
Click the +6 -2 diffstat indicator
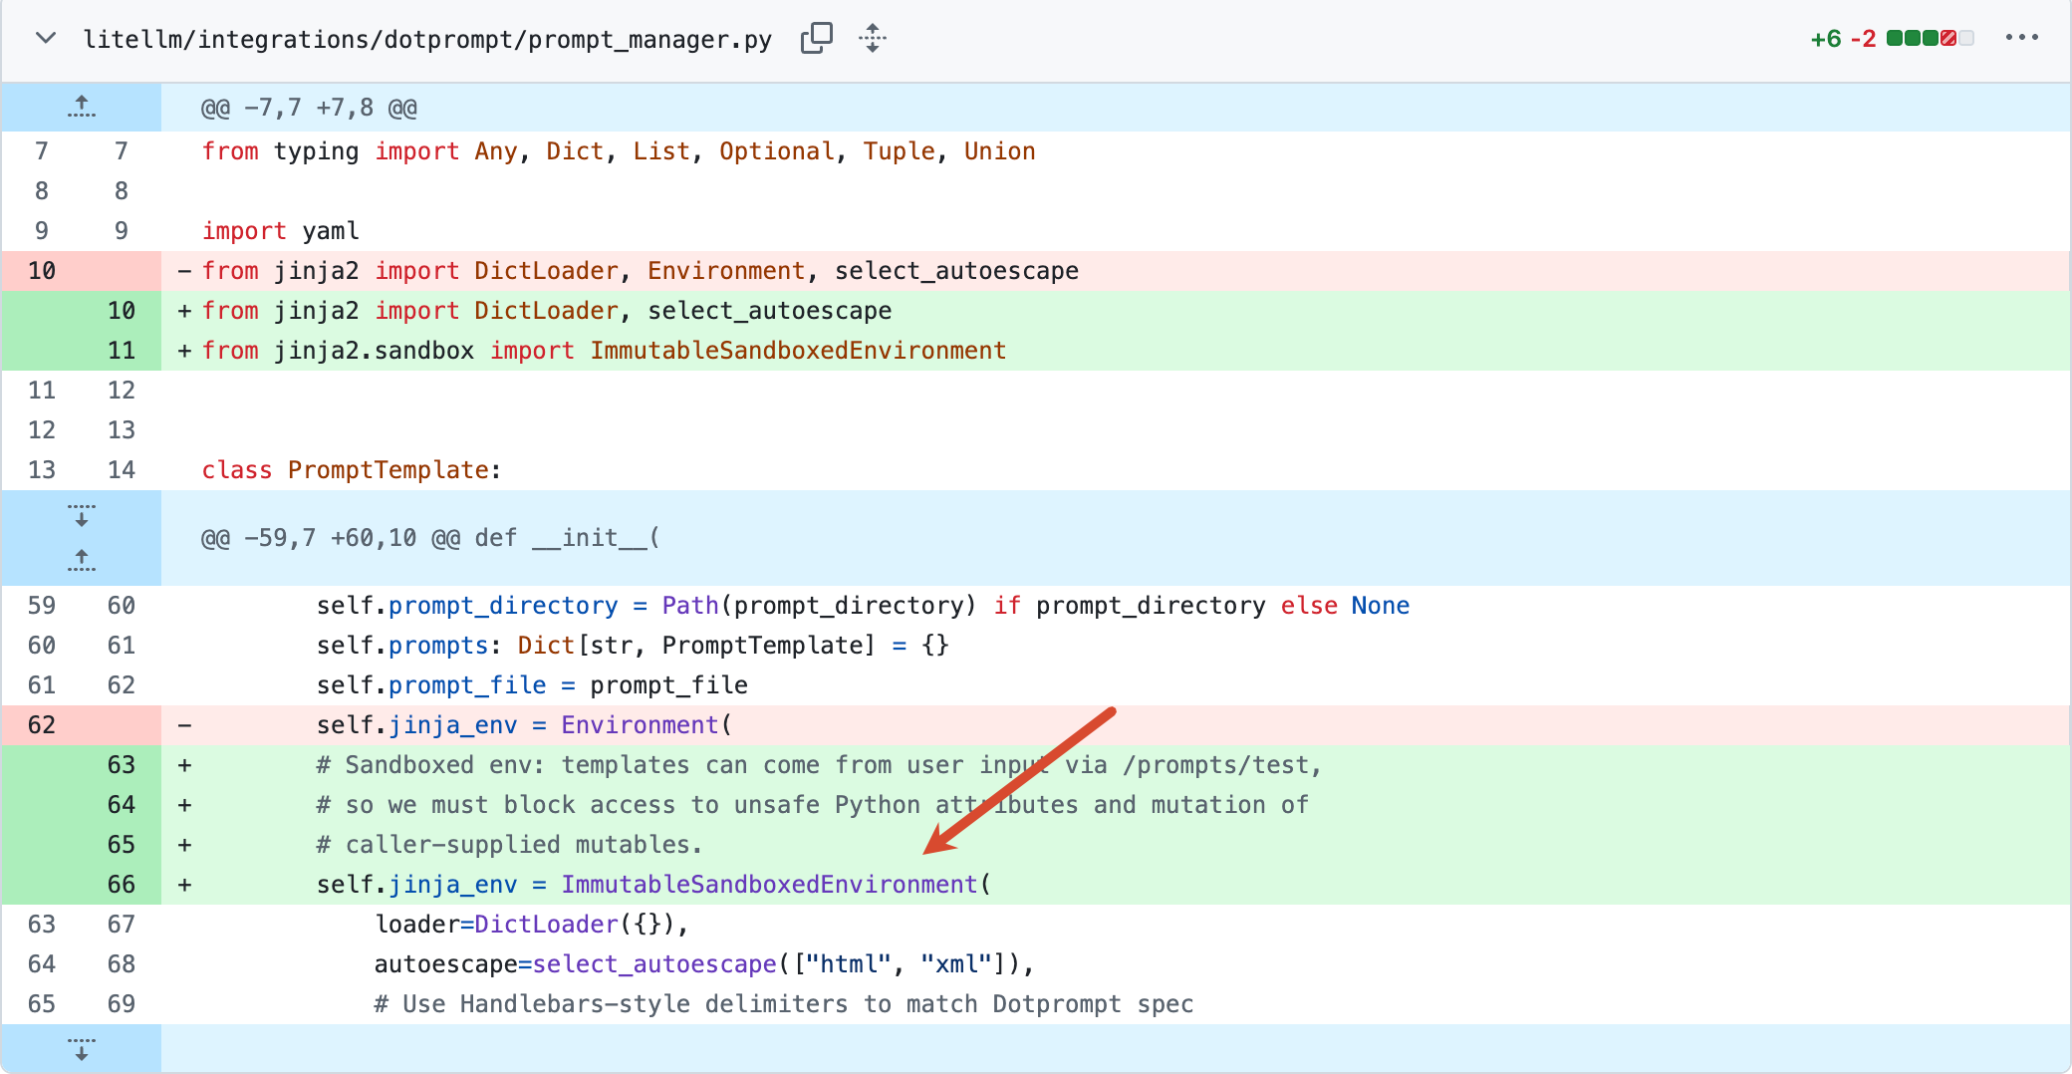coord(1891,39)
